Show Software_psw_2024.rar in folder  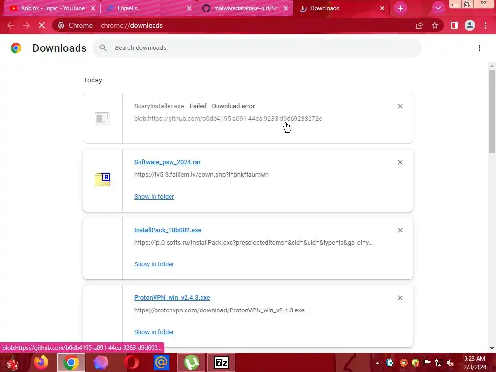point(154,197)
